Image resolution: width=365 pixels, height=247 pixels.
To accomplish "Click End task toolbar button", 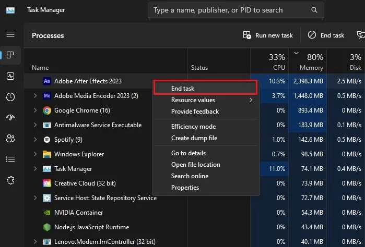I will point(326,35).
